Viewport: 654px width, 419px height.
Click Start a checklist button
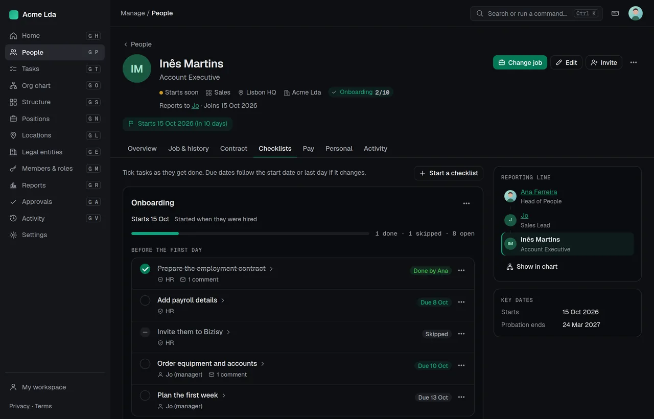point(449,173)
